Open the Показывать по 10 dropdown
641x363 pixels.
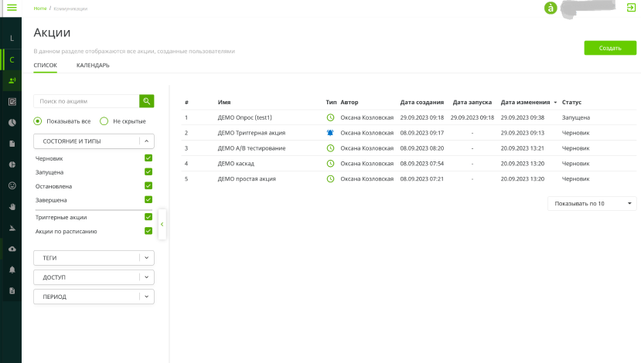[x=592, y=203]
